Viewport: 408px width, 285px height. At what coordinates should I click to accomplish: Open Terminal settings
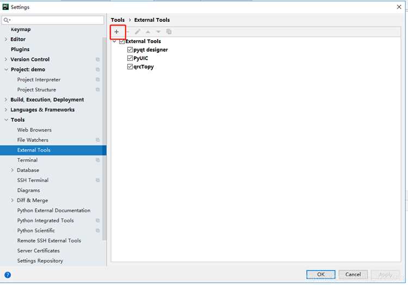coord(27,160)
